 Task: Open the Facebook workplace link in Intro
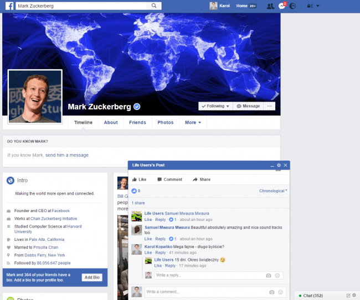pyautogui.click(x=61, y=210)
